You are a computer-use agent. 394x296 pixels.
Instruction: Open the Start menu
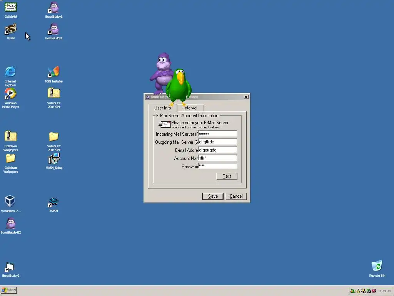pos(9,290)
